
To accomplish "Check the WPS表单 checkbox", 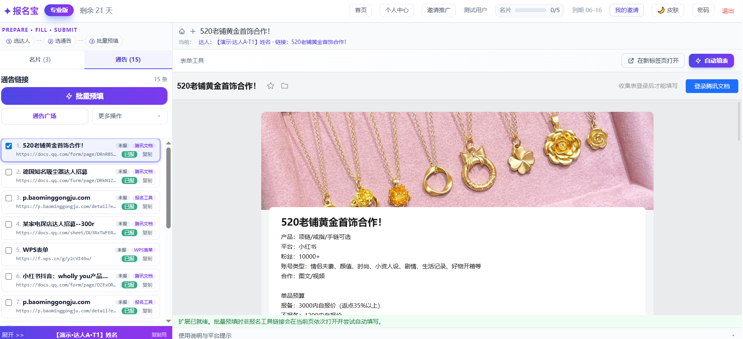I will click(9, 250).
